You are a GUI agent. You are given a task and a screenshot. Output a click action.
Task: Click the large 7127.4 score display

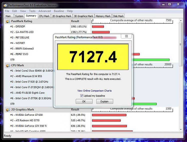click(x=93, y=57)
